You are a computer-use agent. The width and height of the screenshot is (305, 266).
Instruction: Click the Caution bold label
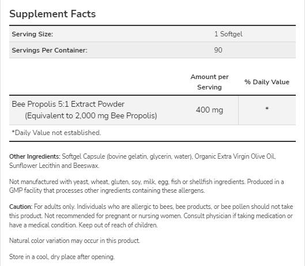click(21, 207)
